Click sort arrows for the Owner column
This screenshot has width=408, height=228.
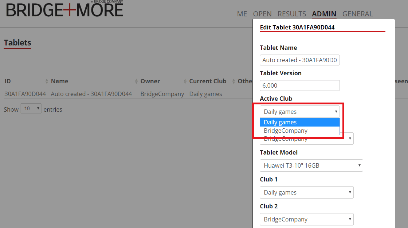click(185, 81)
